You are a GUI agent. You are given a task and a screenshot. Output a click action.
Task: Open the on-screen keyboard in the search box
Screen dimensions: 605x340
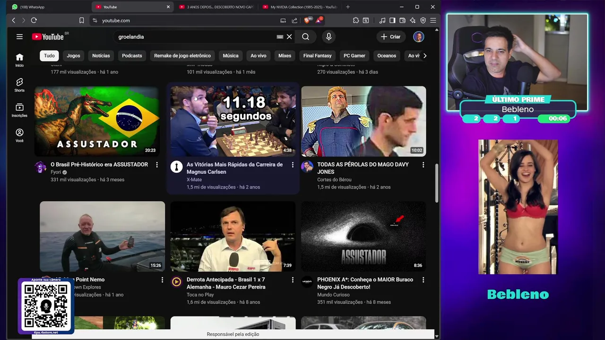tap(280, 37)
